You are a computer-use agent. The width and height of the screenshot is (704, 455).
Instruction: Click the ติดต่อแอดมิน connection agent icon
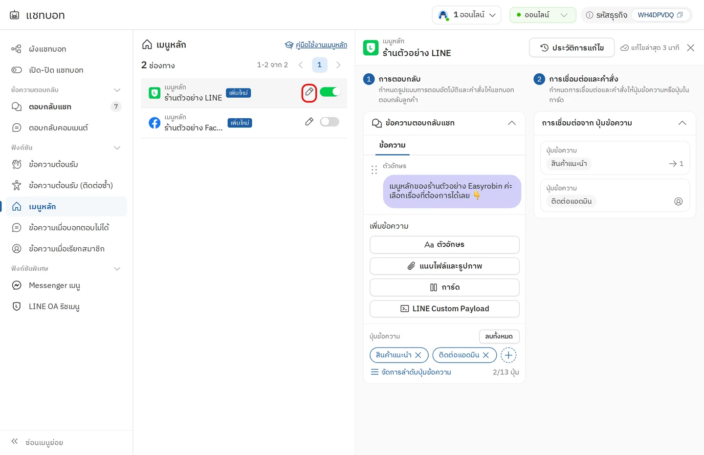pyautogui.click(x=679, y=201)
